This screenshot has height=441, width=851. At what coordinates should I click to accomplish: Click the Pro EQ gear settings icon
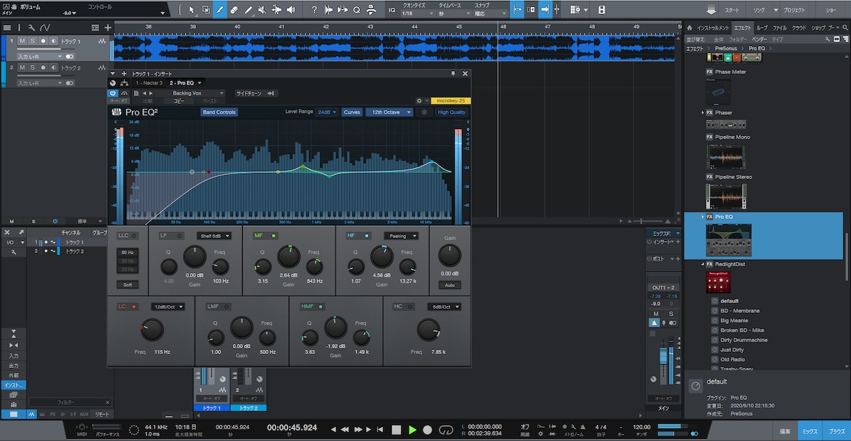pos(419,101)
